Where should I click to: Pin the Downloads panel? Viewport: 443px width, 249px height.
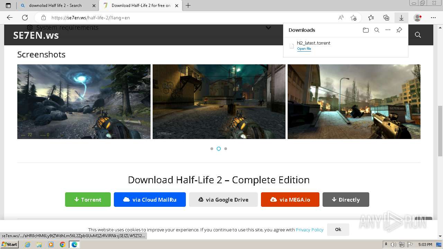pos(399,30)
